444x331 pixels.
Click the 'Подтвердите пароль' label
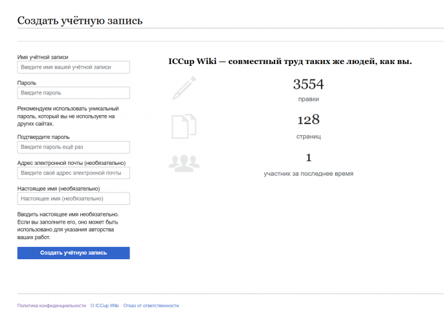(43, 137)
